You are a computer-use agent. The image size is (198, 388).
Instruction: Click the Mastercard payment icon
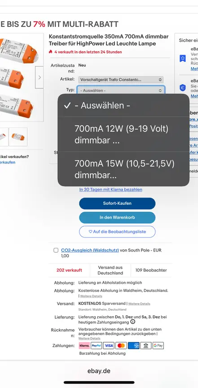coord(121,345)
